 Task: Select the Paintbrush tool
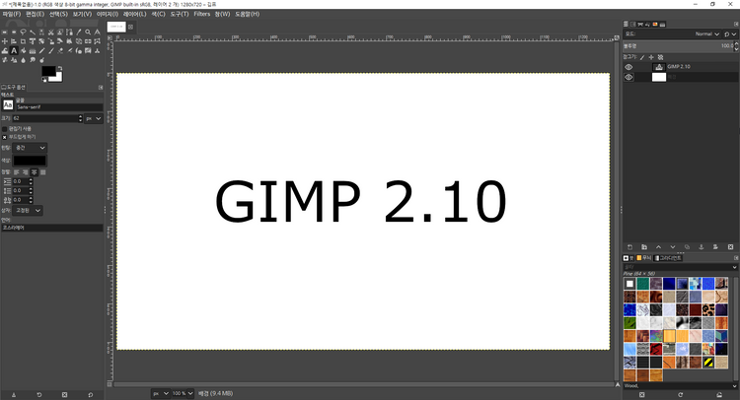(x=51, y=51)
